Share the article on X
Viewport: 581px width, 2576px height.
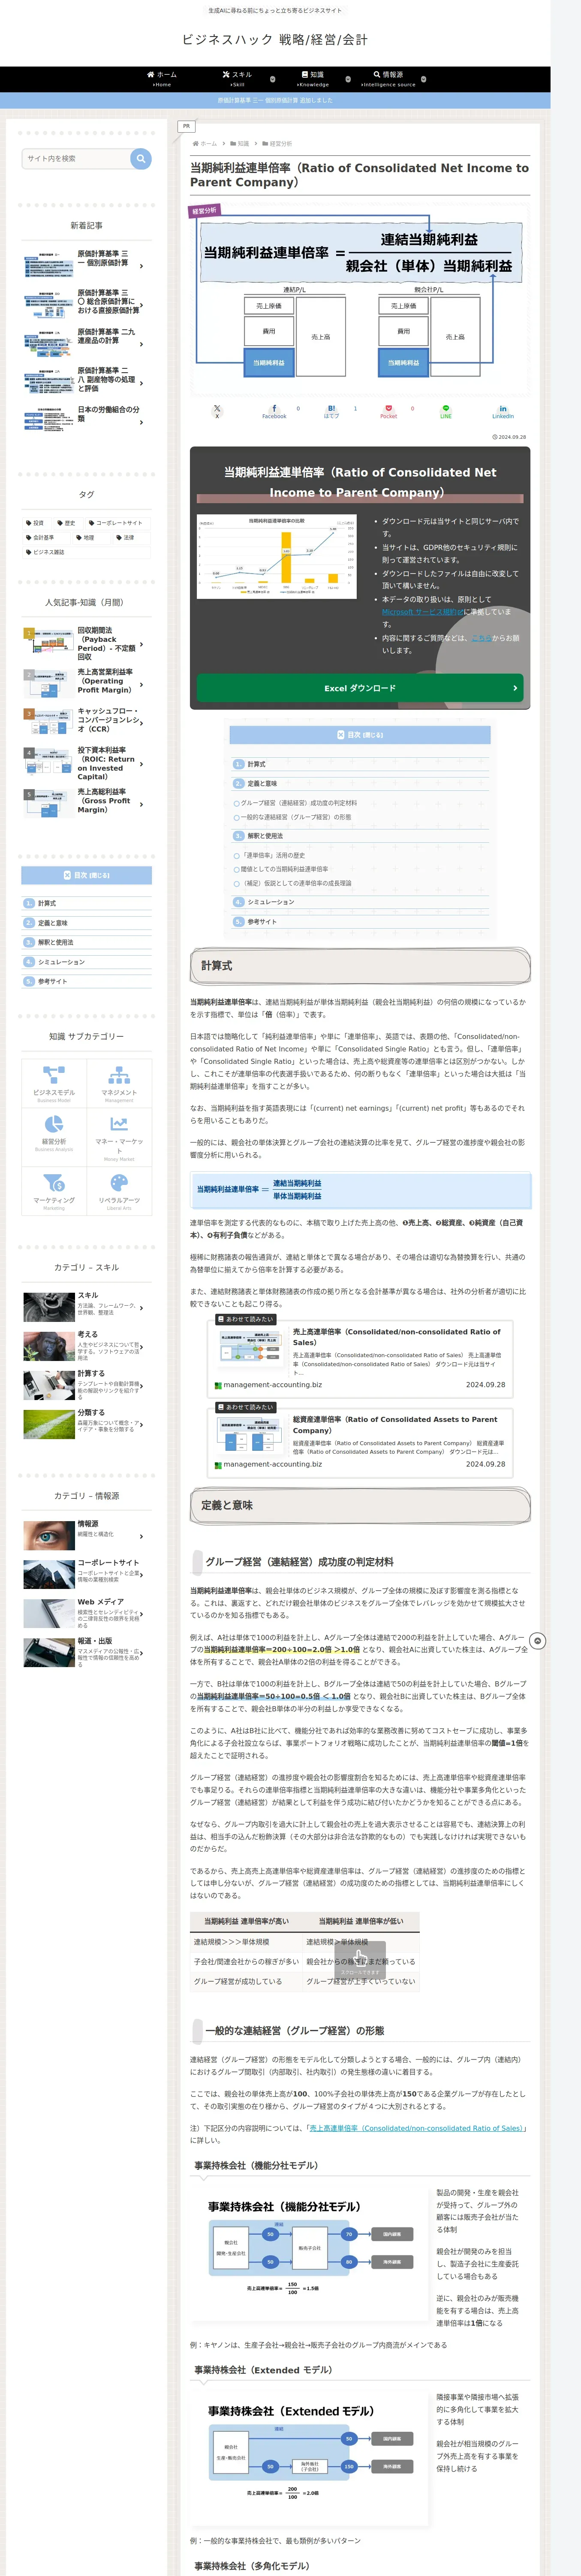(217, 411)
